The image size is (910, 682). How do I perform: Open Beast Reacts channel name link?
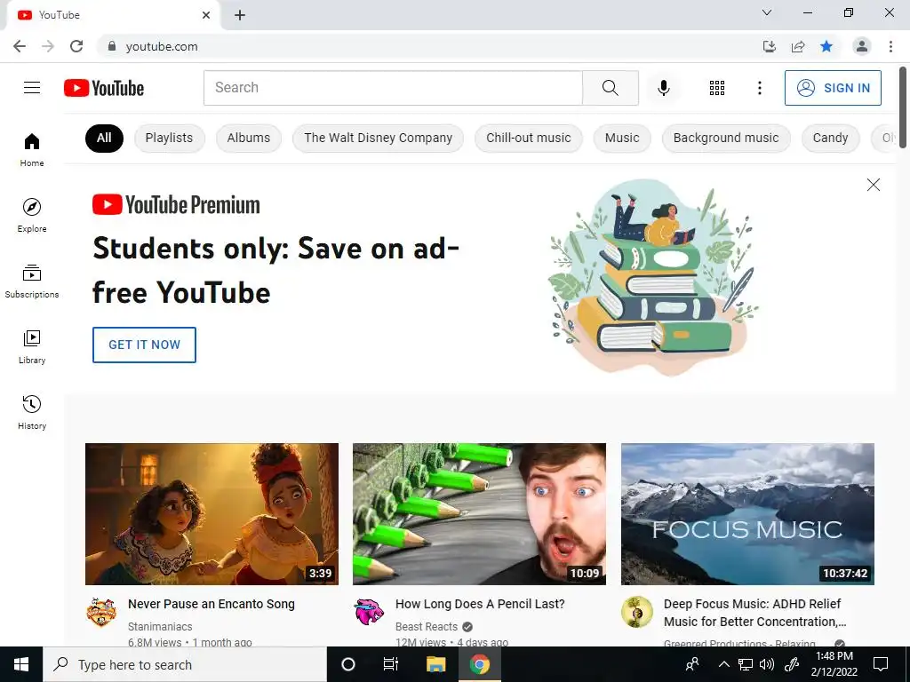427,626
